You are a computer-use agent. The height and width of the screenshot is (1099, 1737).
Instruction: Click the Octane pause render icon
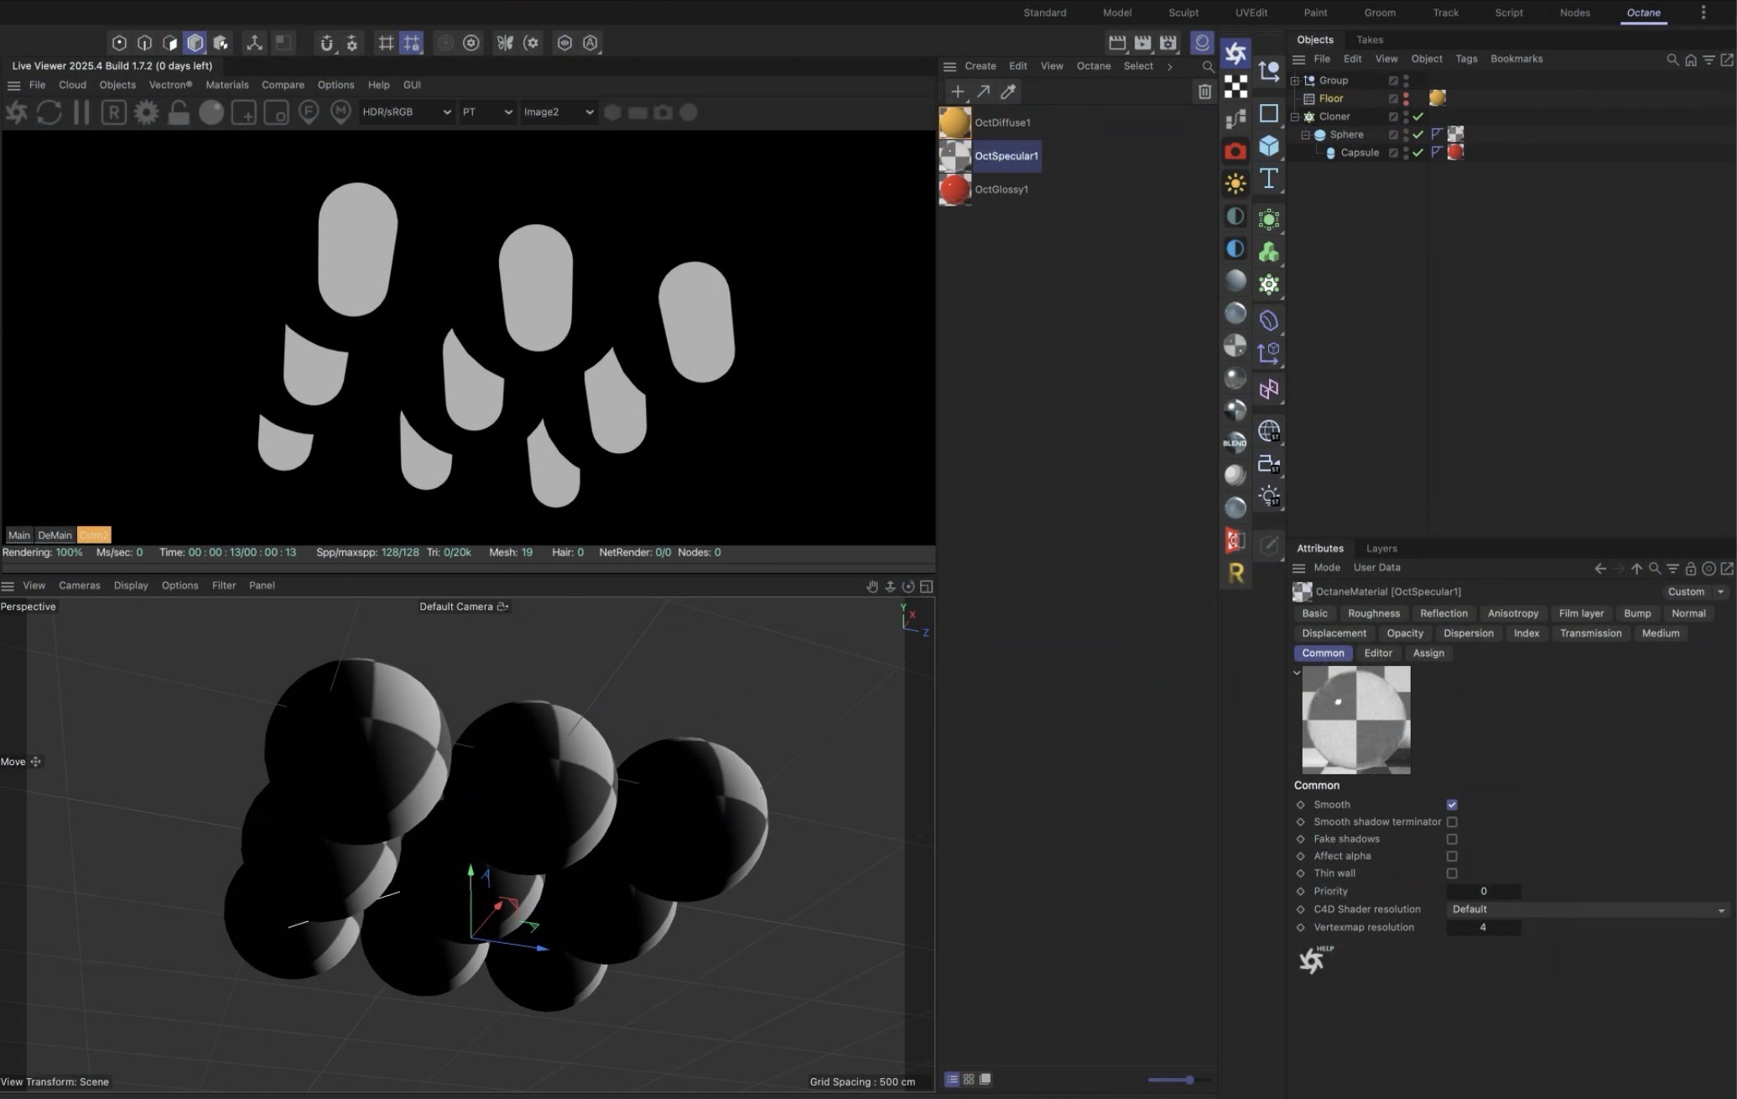(81, 112)
